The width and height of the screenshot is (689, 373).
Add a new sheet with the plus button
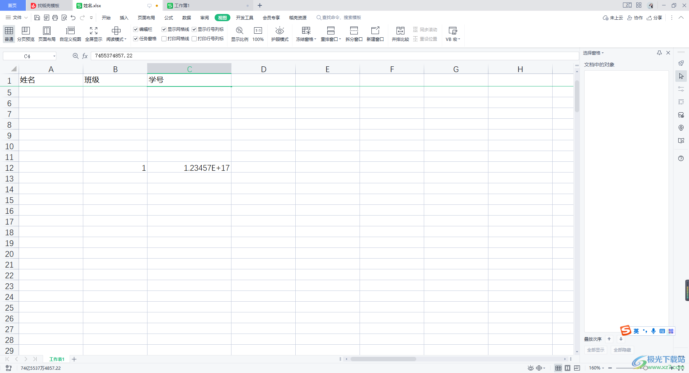click(74, 359)
